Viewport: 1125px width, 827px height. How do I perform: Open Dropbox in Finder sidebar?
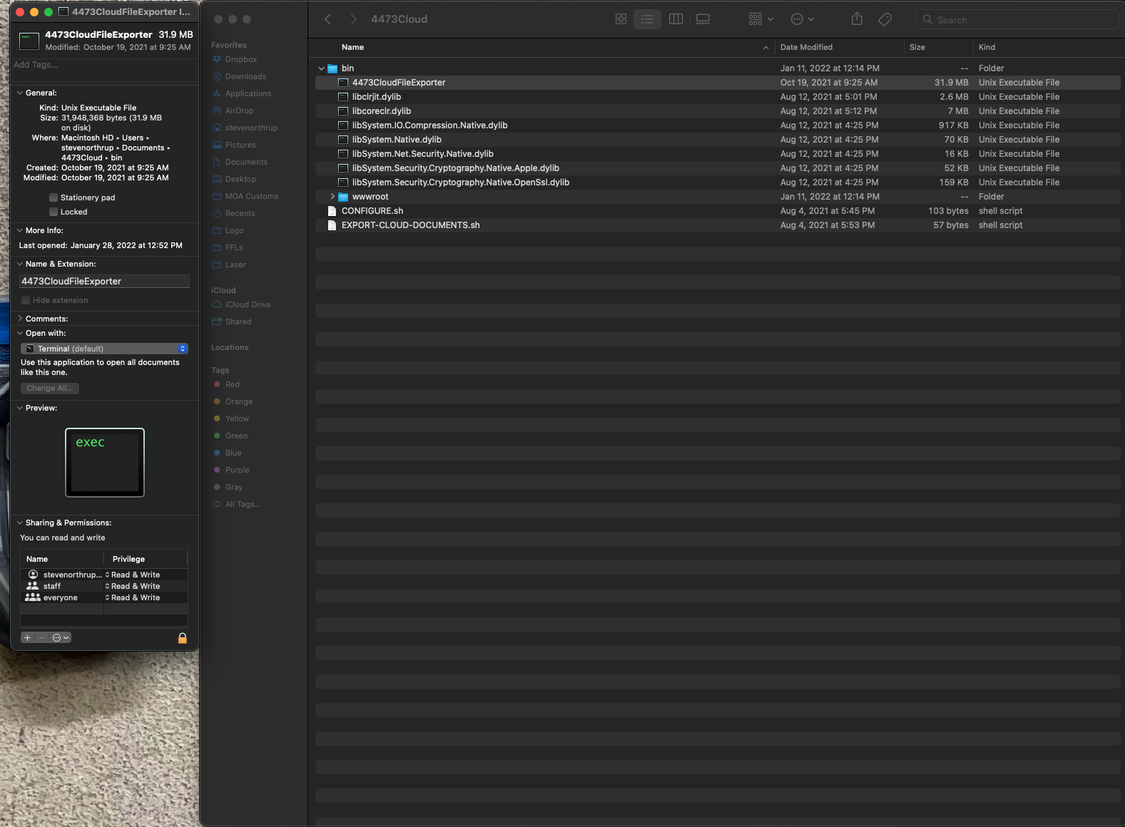(240, 59)
